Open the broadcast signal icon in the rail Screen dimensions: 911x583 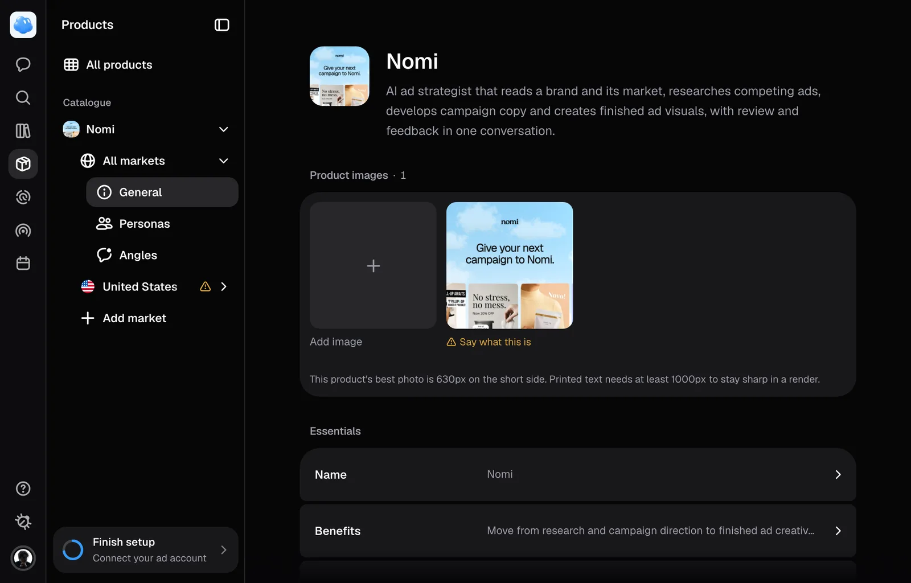coord(23,231)
